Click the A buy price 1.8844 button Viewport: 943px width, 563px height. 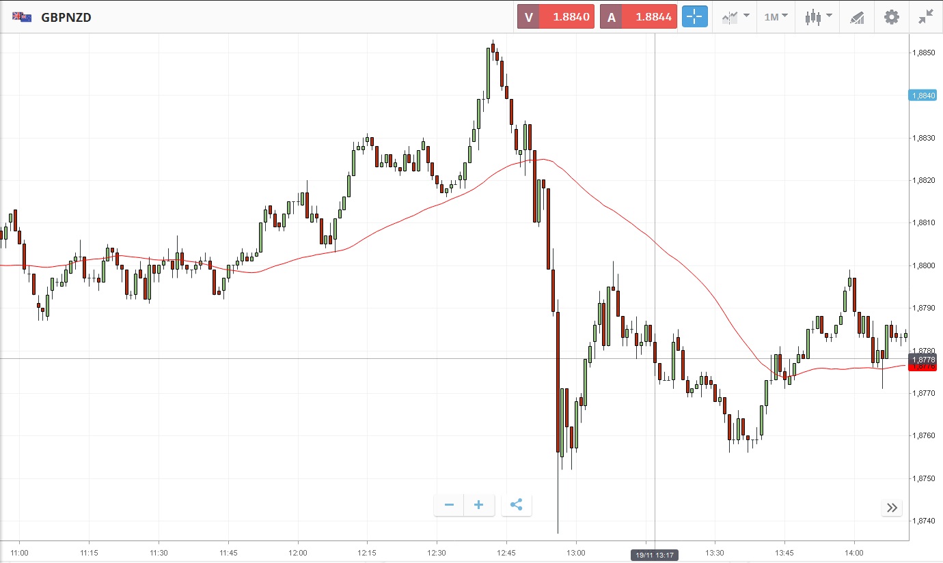tap(638, 17)
